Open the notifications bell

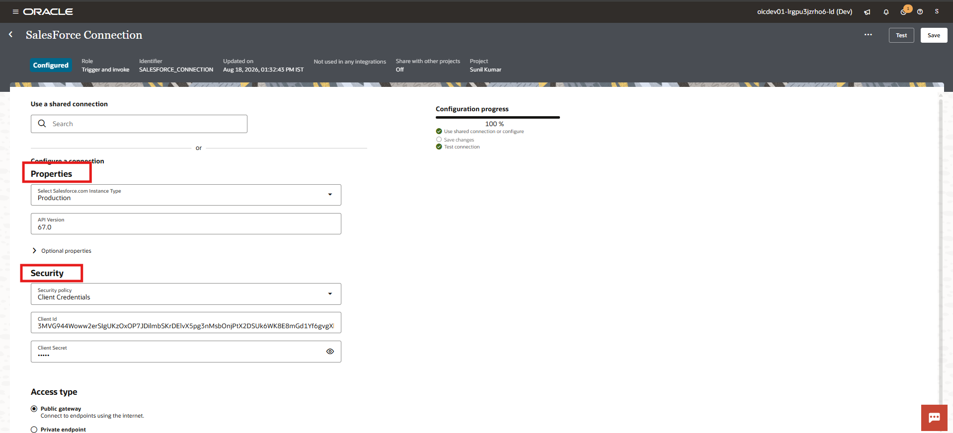point(886,12)
